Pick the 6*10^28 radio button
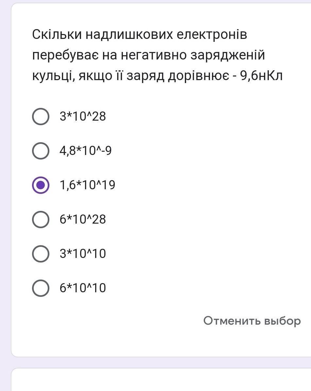 click(41, 219)
